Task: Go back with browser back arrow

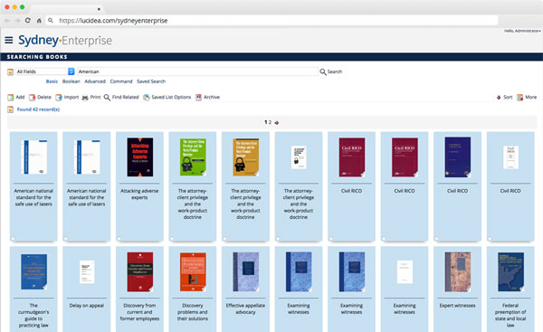Action: [7, 21]
